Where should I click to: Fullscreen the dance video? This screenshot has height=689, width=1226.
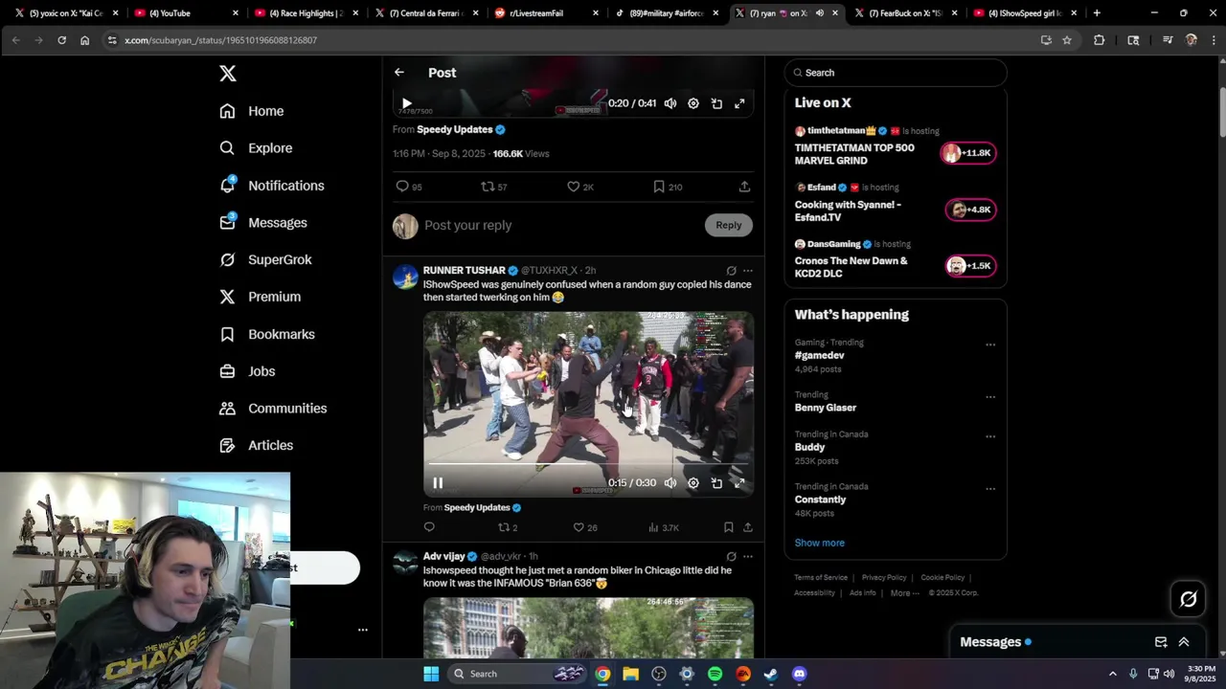(739, 483)
